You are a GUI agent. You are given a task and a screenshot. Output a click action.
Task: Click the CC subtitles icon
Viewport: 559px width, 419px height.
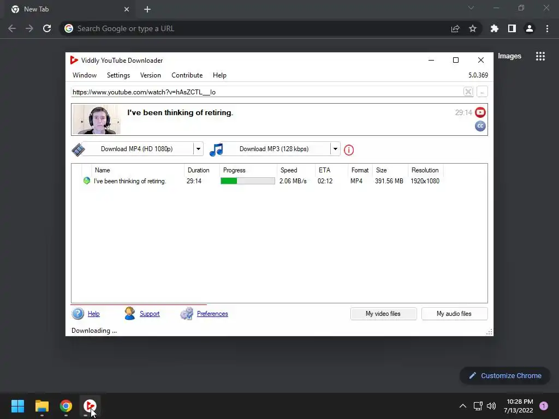[480, 126]
